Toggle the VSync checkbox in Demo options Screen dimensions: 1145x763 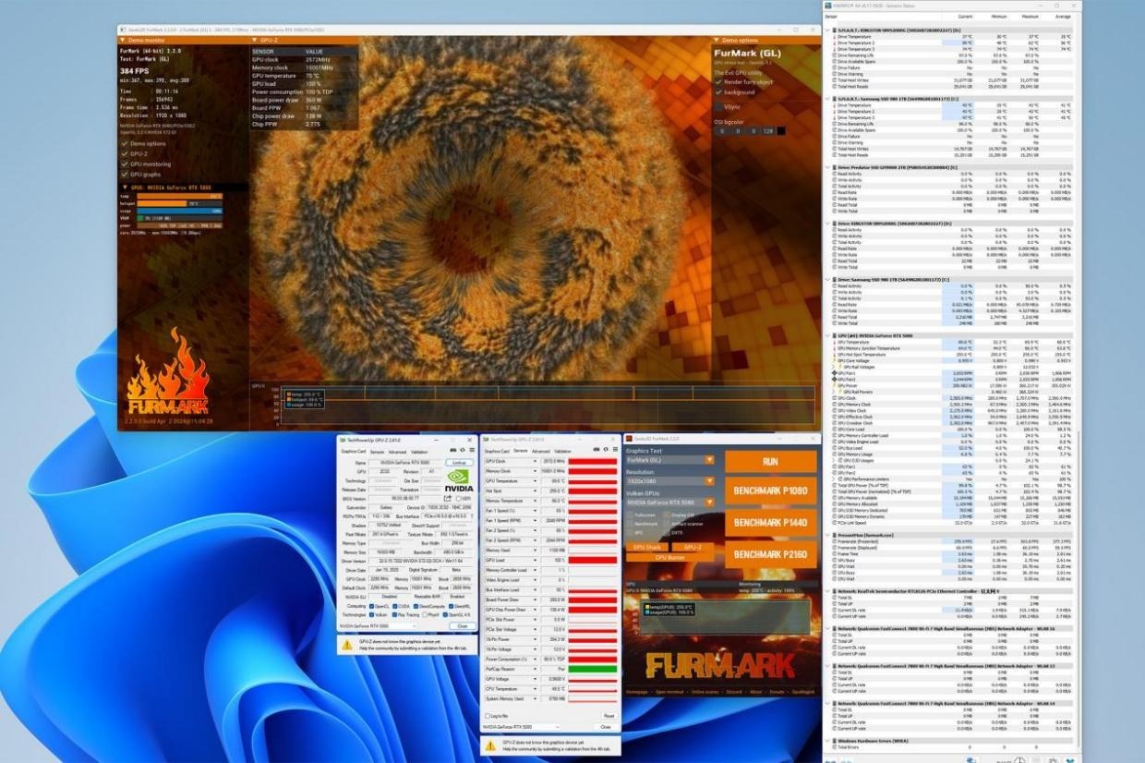(717, 107)
